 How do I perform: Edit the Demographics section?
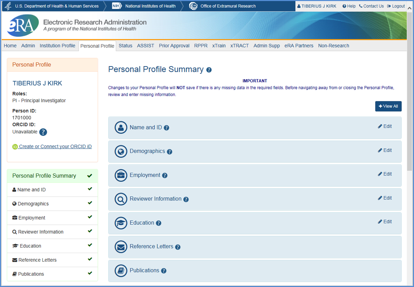click(385, 151)
